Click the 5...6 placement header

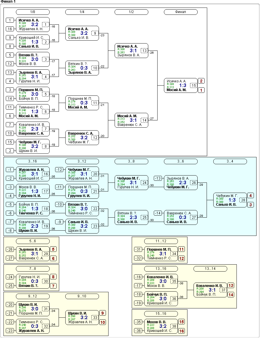coord(33,241)
